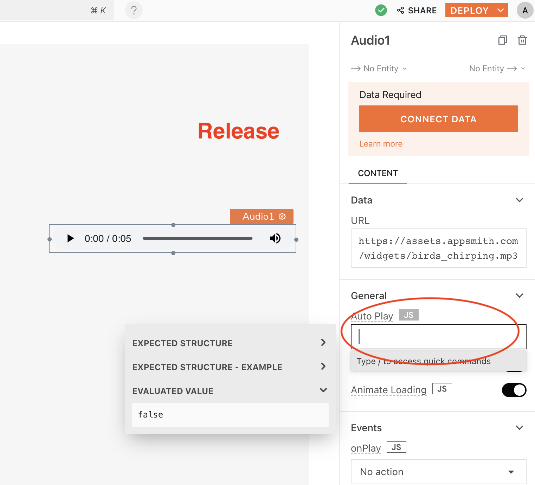The image size is (535, 485).
Task: Click the Connect Data button
Action: point(438,119)
